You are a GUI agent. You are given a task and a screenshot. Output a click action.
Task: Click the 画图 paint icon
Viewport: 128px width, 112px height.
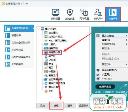[46, 68]
